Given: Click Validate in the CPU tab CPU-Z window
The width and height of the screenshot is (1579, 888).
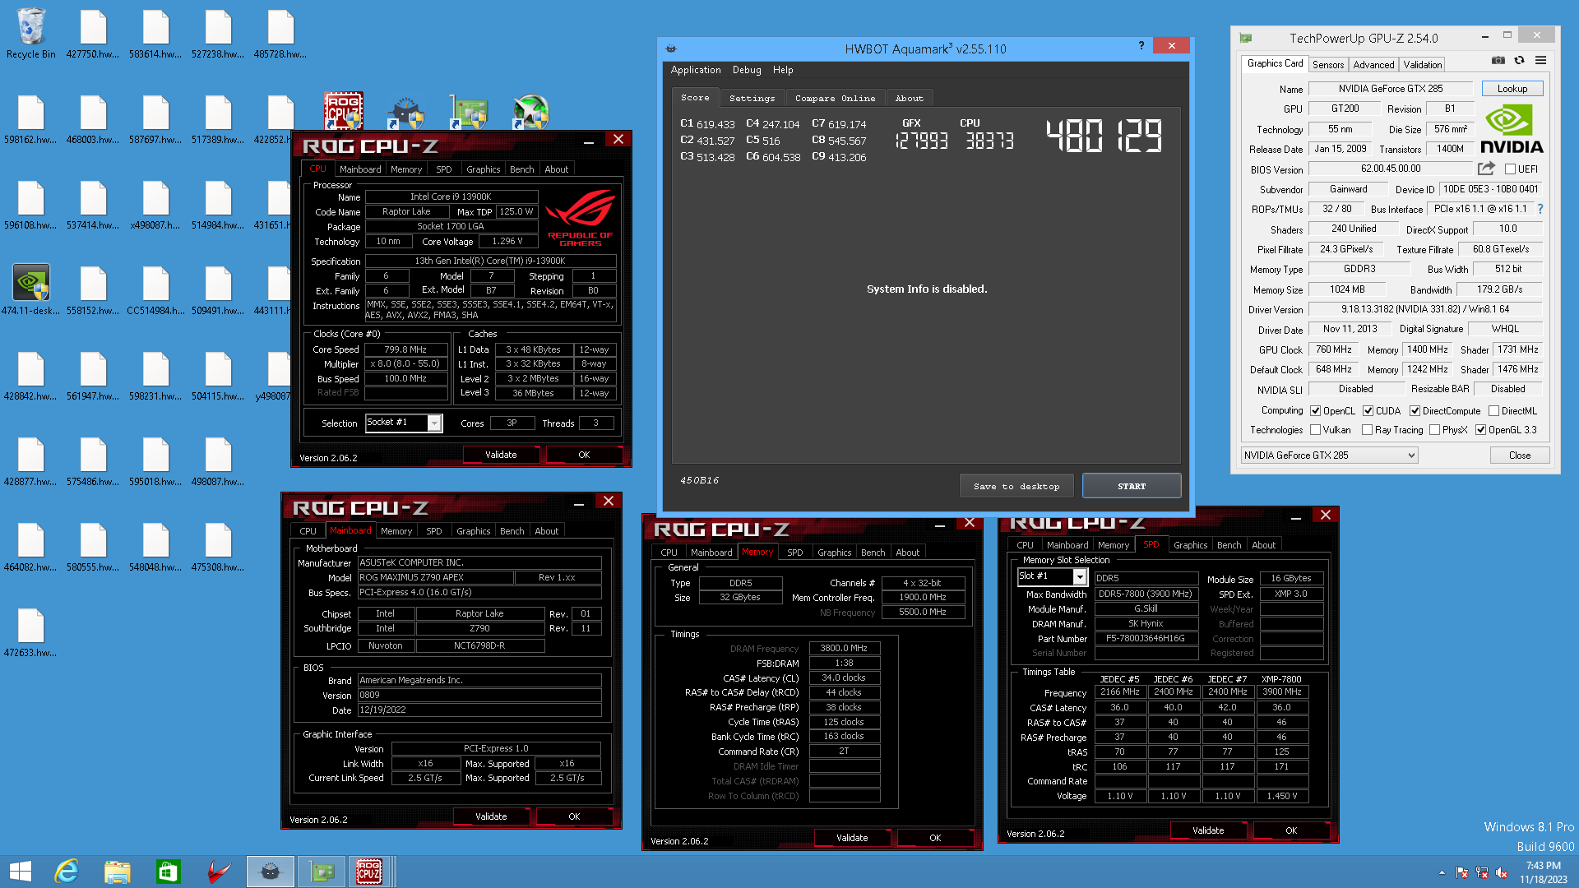Looking at the screenshot, I should pyautogui.click(x=501, y=455).
